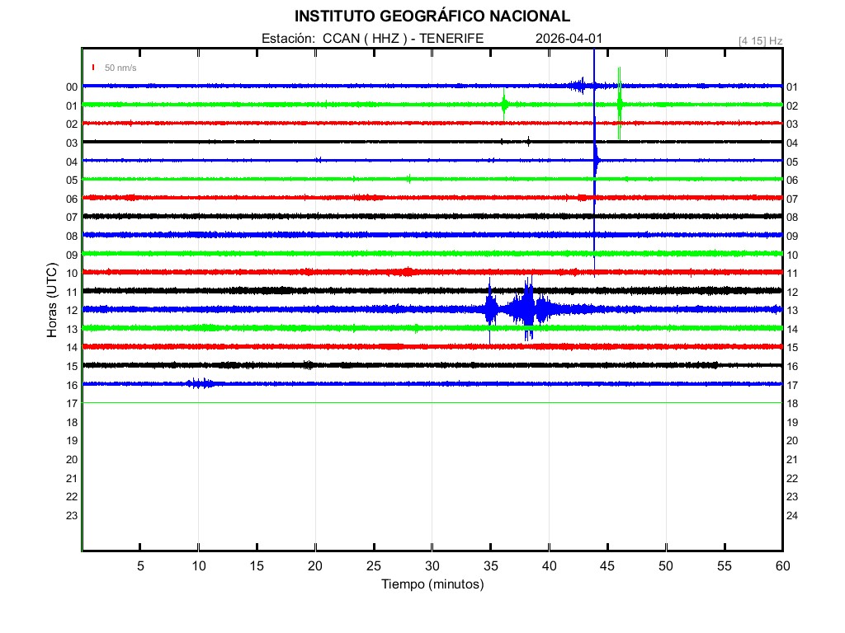The height and width of the screenshot is (633, 845).
Task: Click the left-side hour label 00
Action: [x=71, y=87]
